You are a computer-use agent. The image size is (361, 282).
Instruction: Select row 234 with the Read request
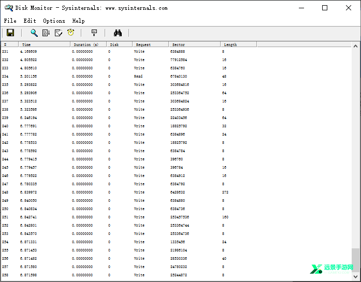pyautogui.click(x=176, y=77)
